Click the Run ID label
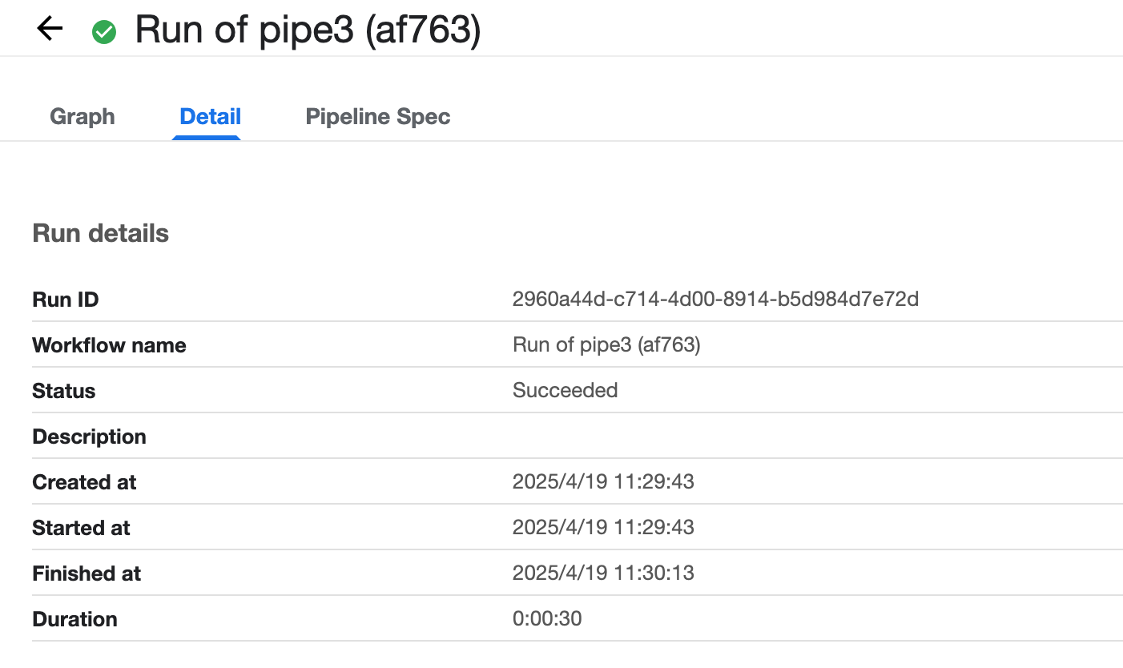 66,300
